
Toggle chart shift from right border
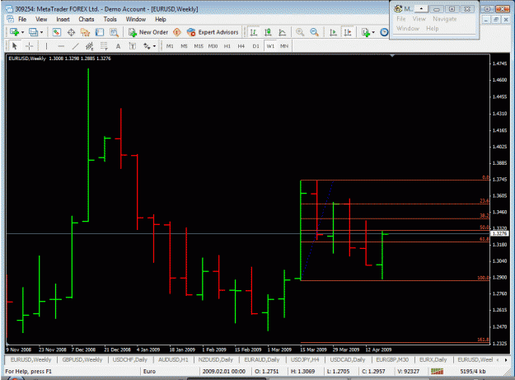tap(348, 32)
